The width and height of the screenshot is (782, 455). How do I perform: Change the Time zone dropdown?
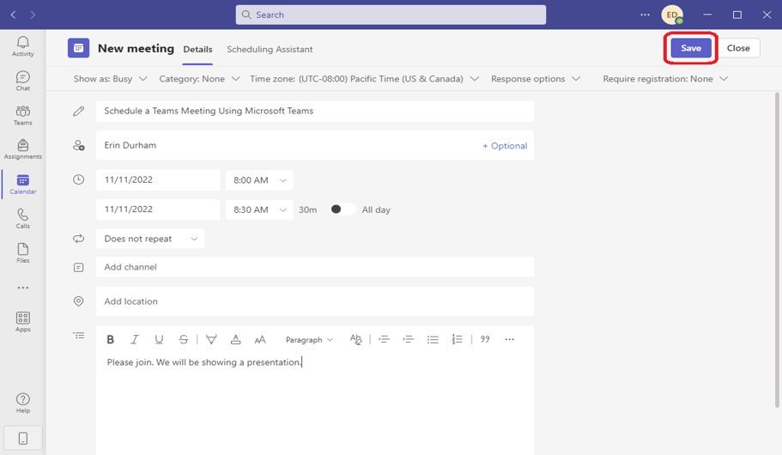(x=365, y=79)
